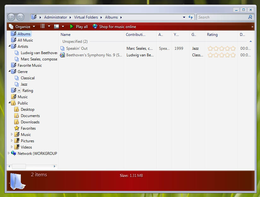260x197 pixels.
Task: Click the preview pane layout icon
Action: [x=56, y=26]
